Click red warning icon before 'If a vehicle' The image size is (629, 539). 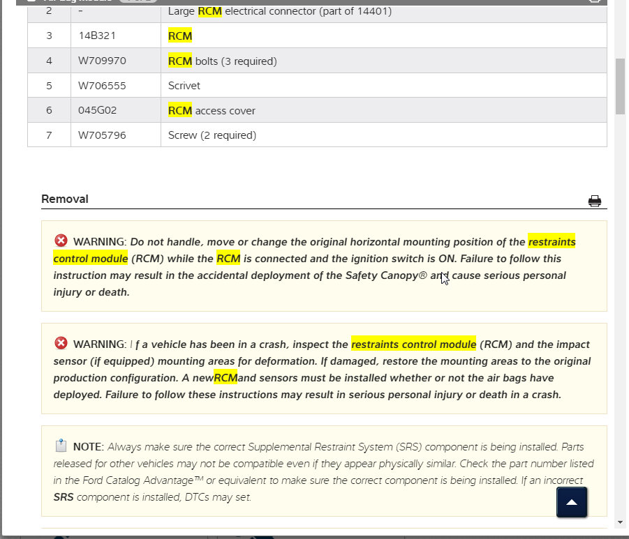[61, 343]
